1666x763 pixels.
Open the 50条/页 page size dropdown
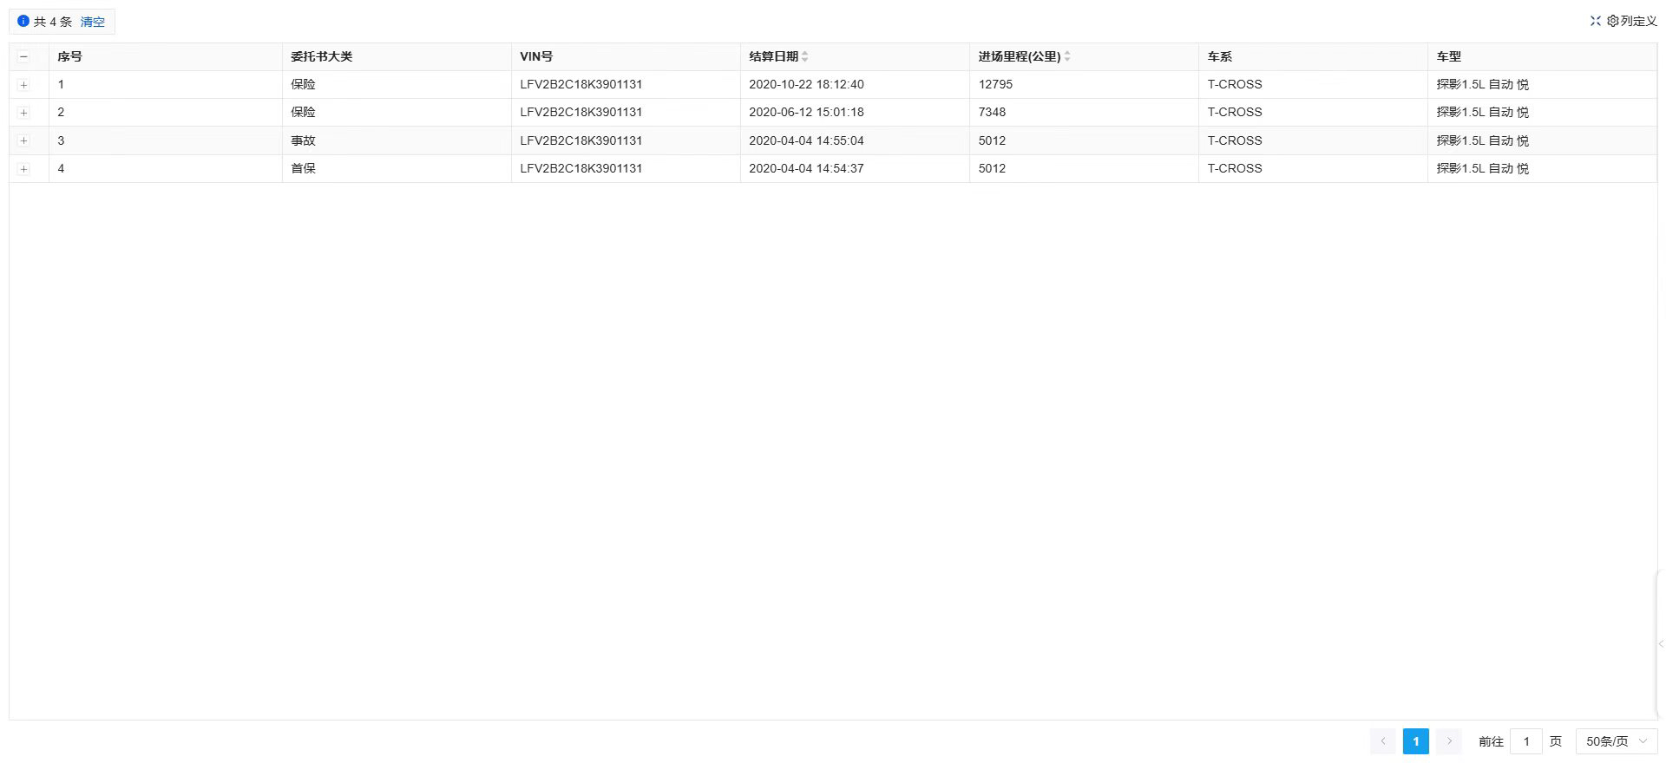1617,741
